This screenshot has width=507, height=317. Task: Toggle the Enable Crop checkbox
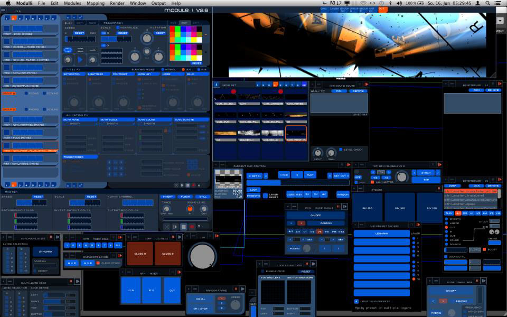263,272
